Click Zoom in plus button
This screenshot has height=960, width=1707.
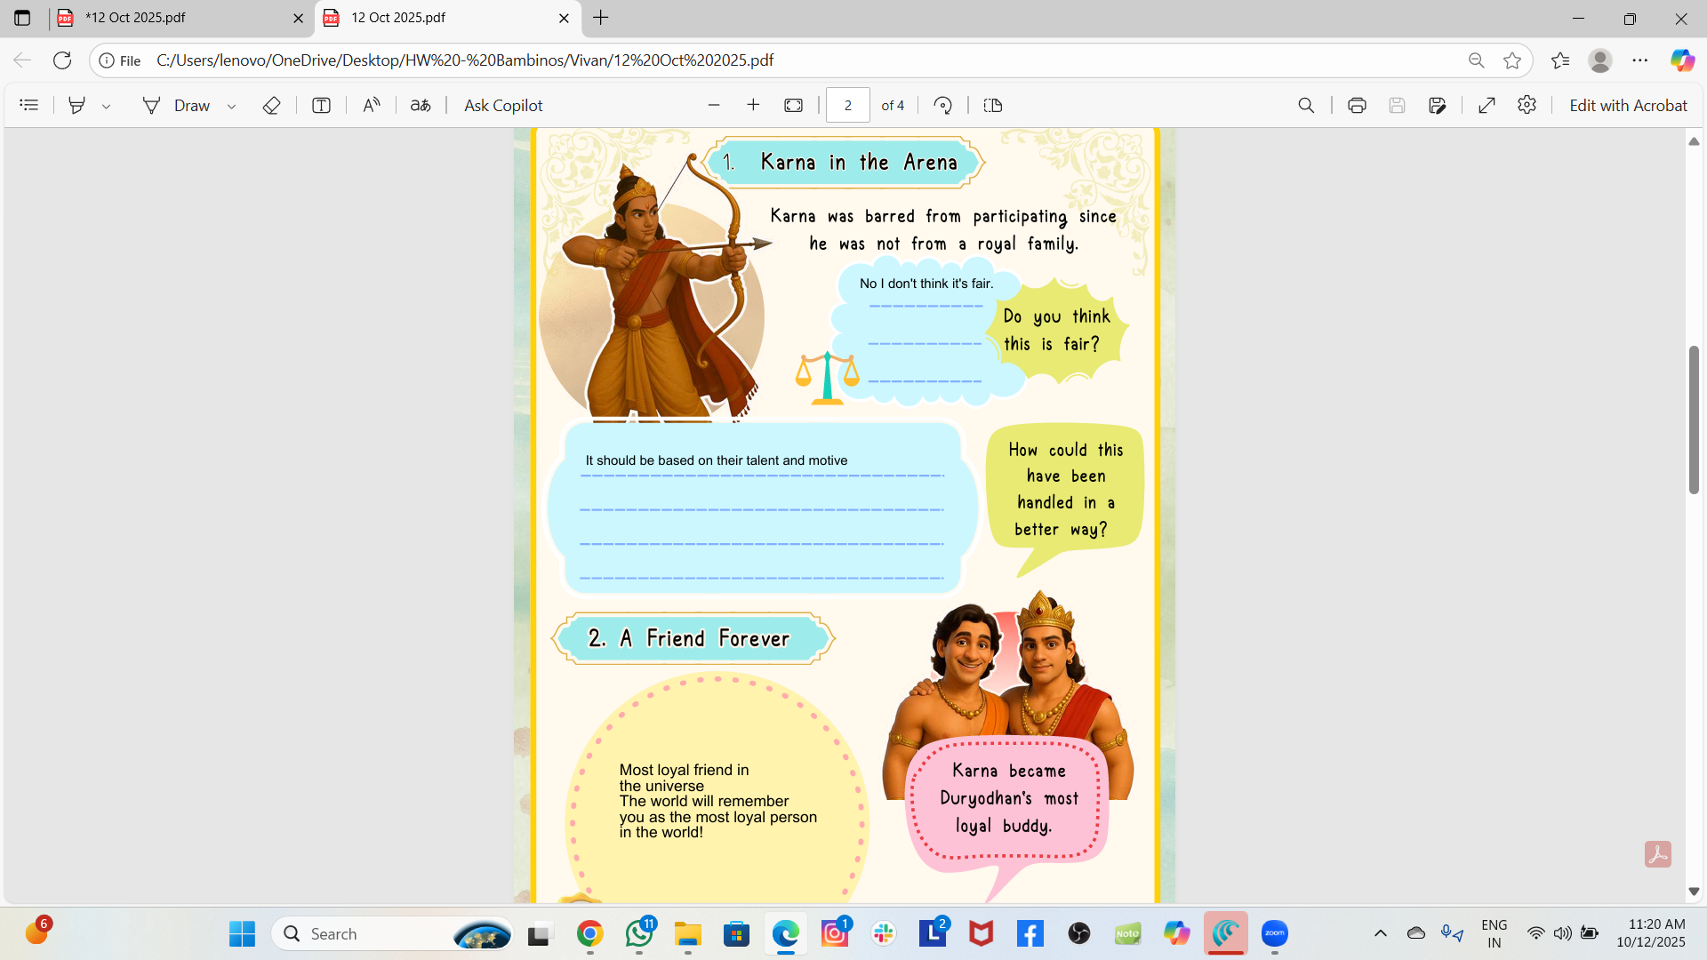coord(753,106)
